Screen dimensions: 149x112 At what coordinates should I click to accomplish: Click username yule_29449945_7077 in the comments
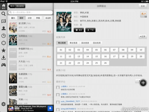pyautogui.click(x=70, y=101)
